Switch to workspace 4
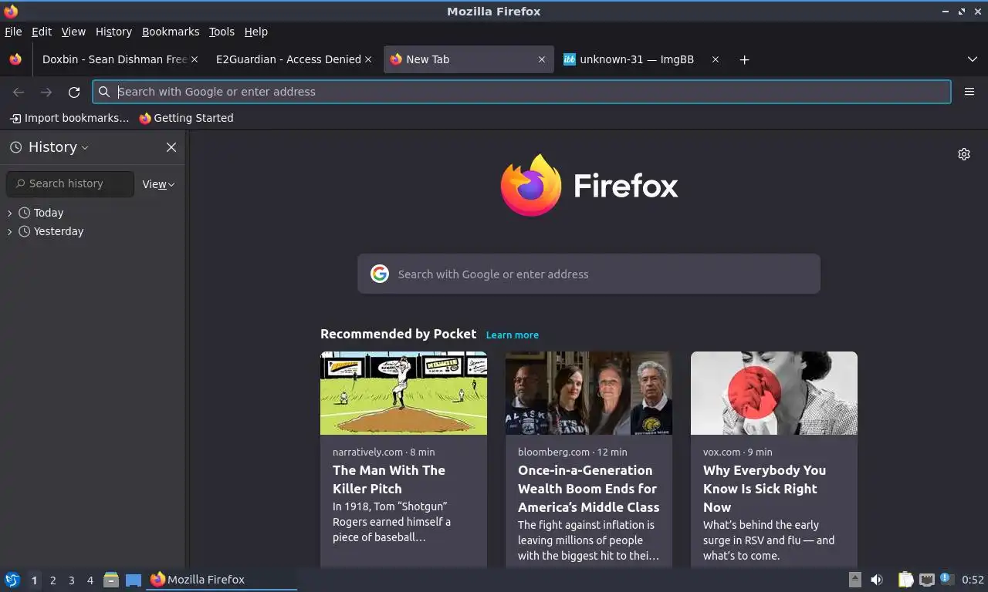 pos(90,580)
